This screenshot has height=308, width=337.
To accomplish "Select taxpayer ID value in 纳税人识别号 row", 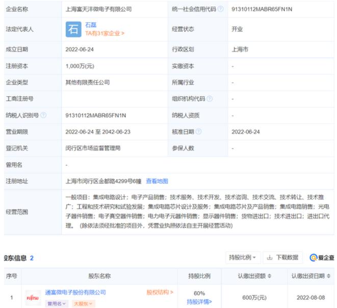I will [x=96, y=115].
